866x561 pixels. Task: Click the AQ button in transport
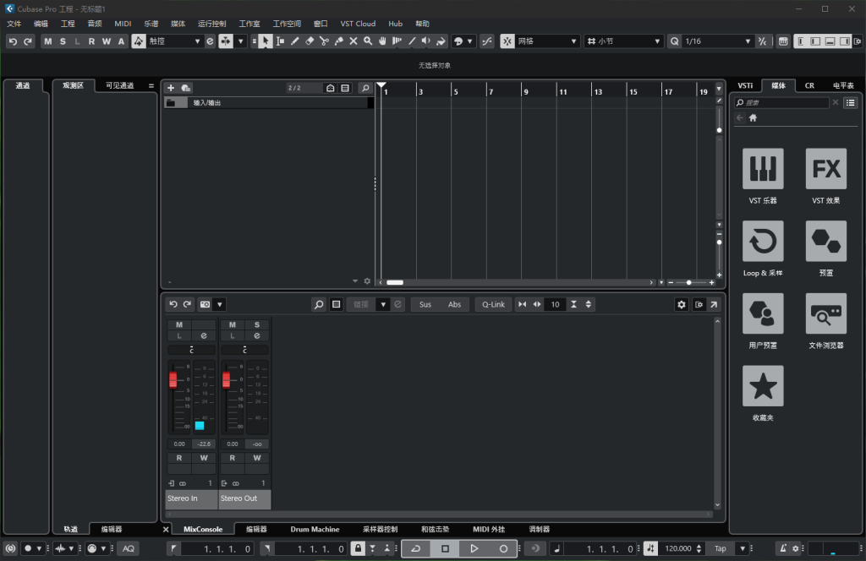tap(129, 548)
